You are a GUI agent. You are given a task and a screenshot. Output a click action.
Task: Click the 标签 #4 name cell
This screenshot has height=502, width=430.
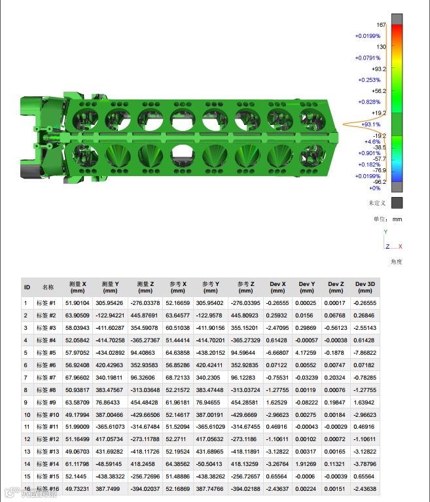pos(48,340)
